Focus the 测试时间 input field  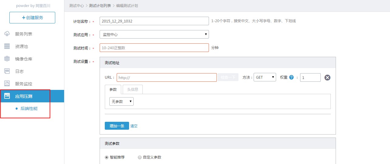coord(154,48)
